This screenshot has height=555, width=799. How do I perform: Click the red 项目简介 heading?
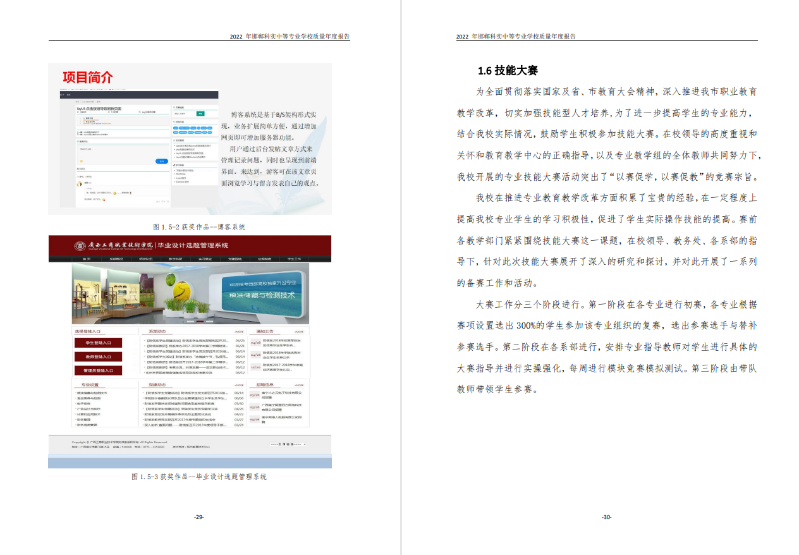click(87, 77)
